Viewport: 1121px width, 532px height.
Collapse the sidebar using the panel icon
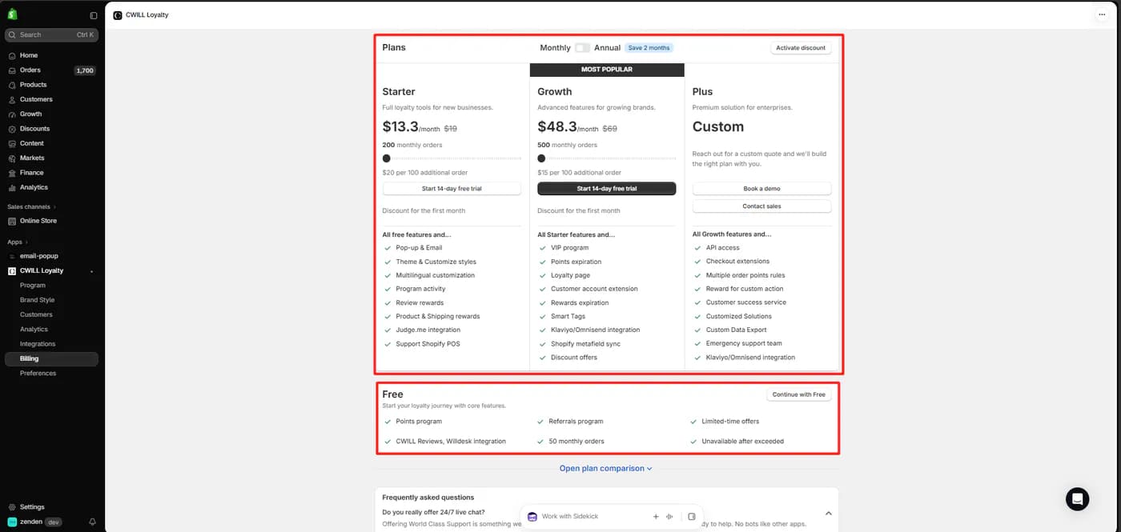click(x=94, y=15)
